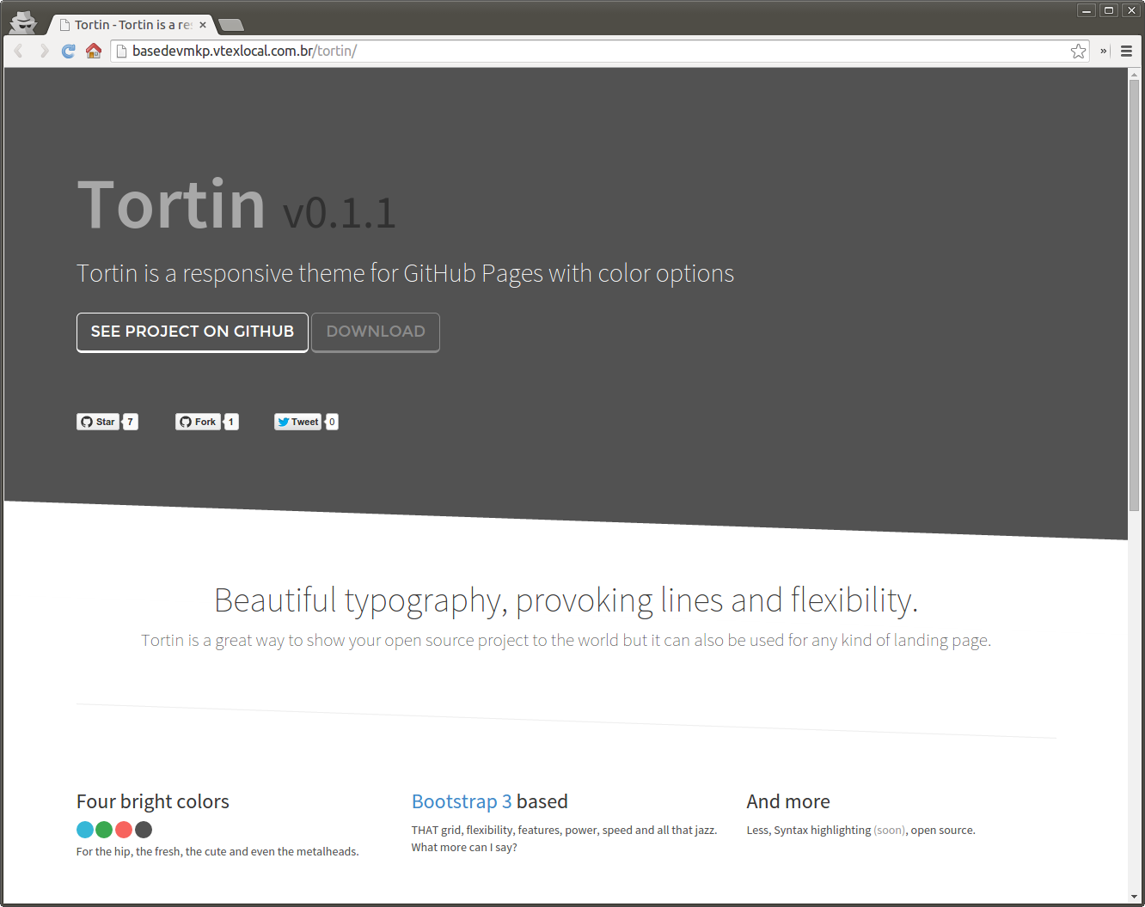
Task: Show hidden extensions chevron
Action: click(1104, 51)
